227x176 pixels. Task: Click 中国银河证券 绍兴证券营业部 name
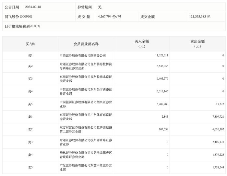tap(86, 104)
